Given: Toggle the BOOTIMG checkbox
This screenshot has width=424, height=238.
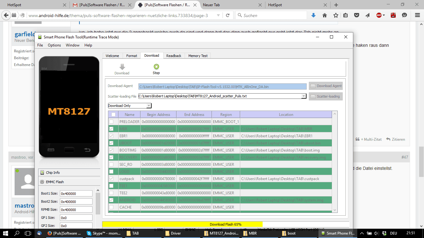Looking at the screenshot, I should click(x=111, y=150).
